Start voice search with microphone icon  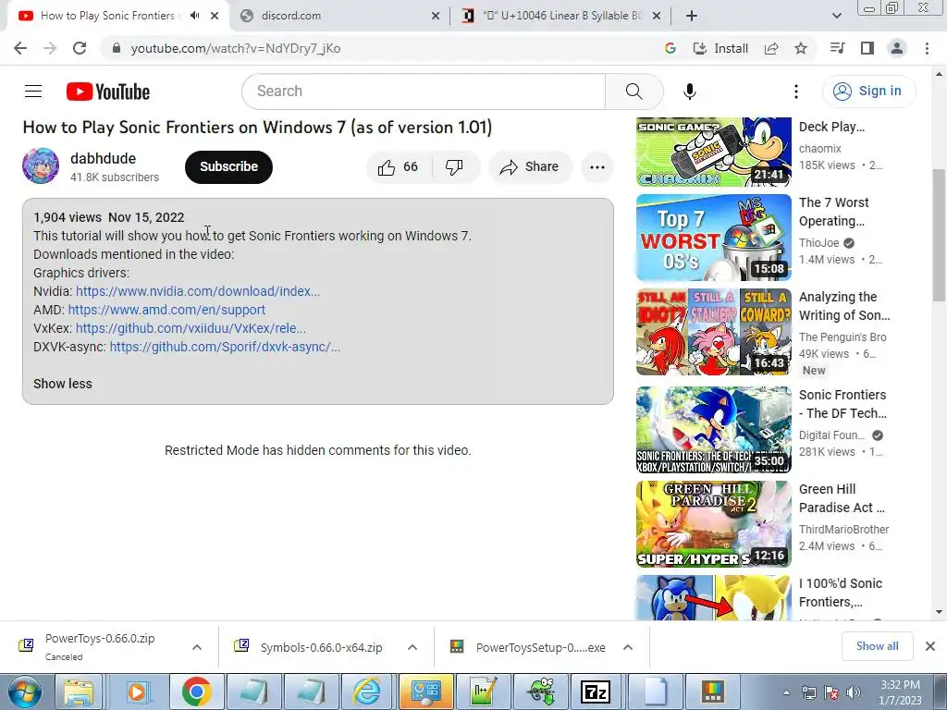click(689, 92)
